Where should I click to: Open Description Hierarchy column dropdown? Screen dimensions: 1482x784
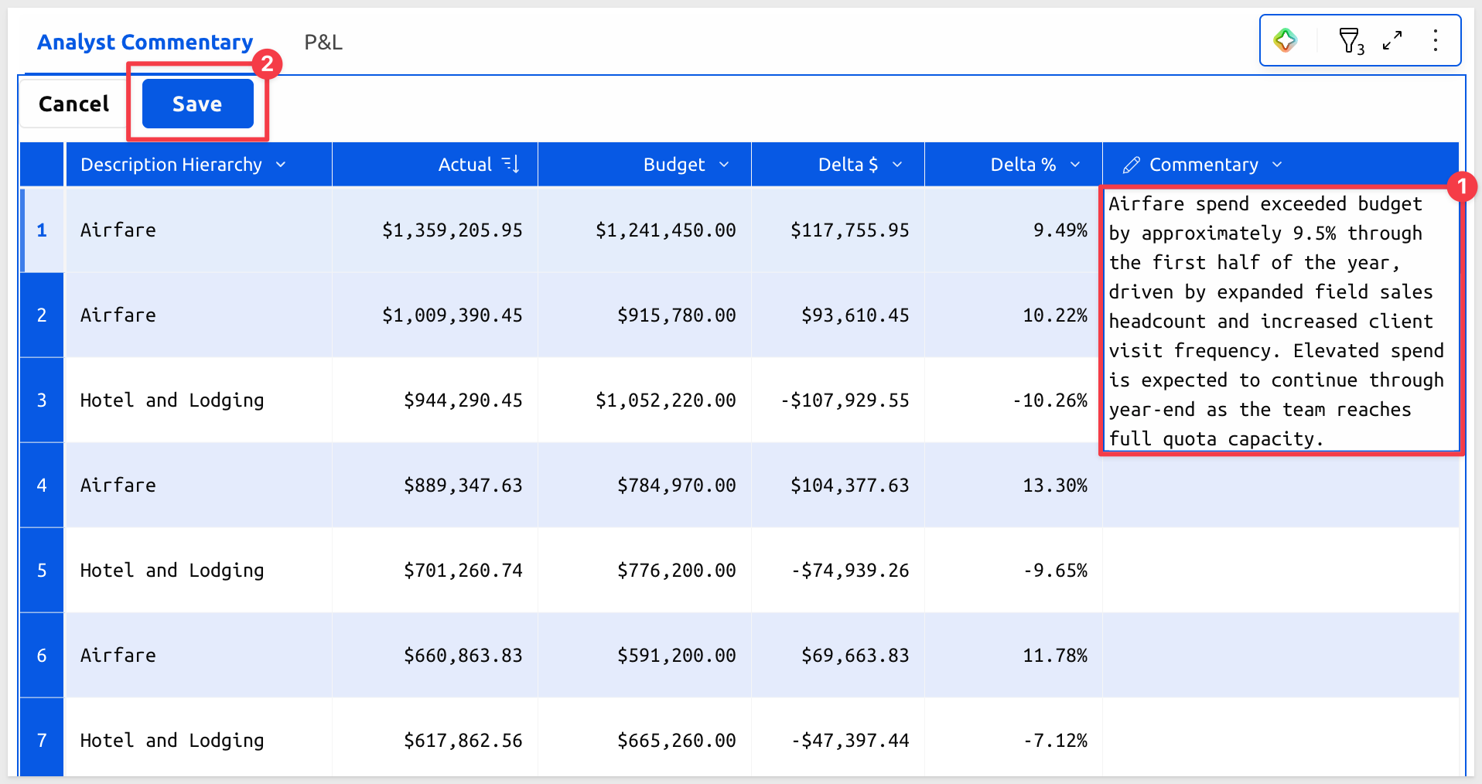[x=281, y=165]
